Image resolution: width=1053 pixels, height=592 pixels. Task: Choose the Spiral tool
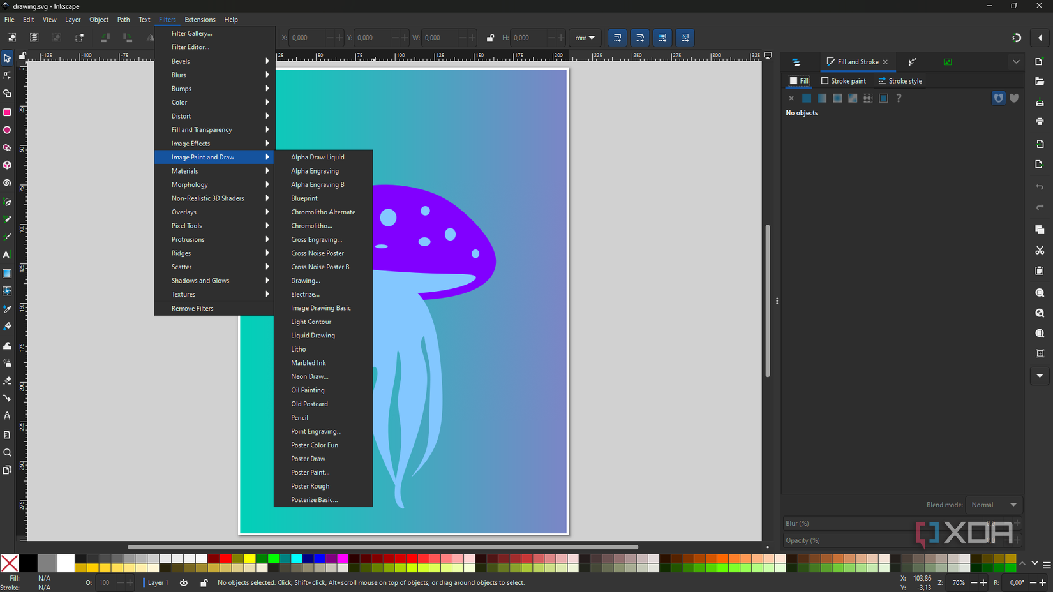pyautogui.click(x=7, y=183)
